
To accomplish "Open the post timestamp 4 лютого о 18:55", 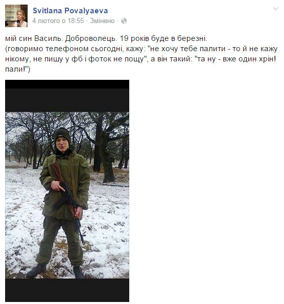I will coord(58,21).
